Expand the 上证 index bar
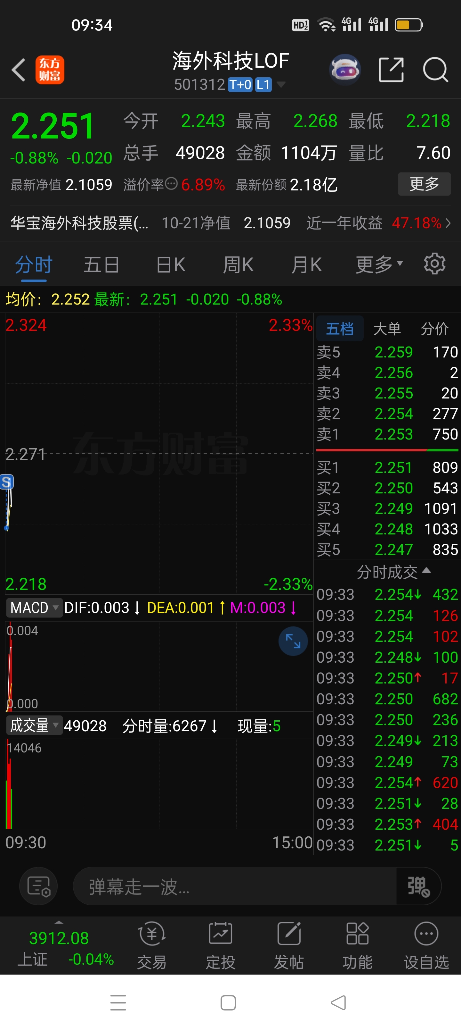The width and height of the screenshot is (461, 1031). [x=59, y=922]
